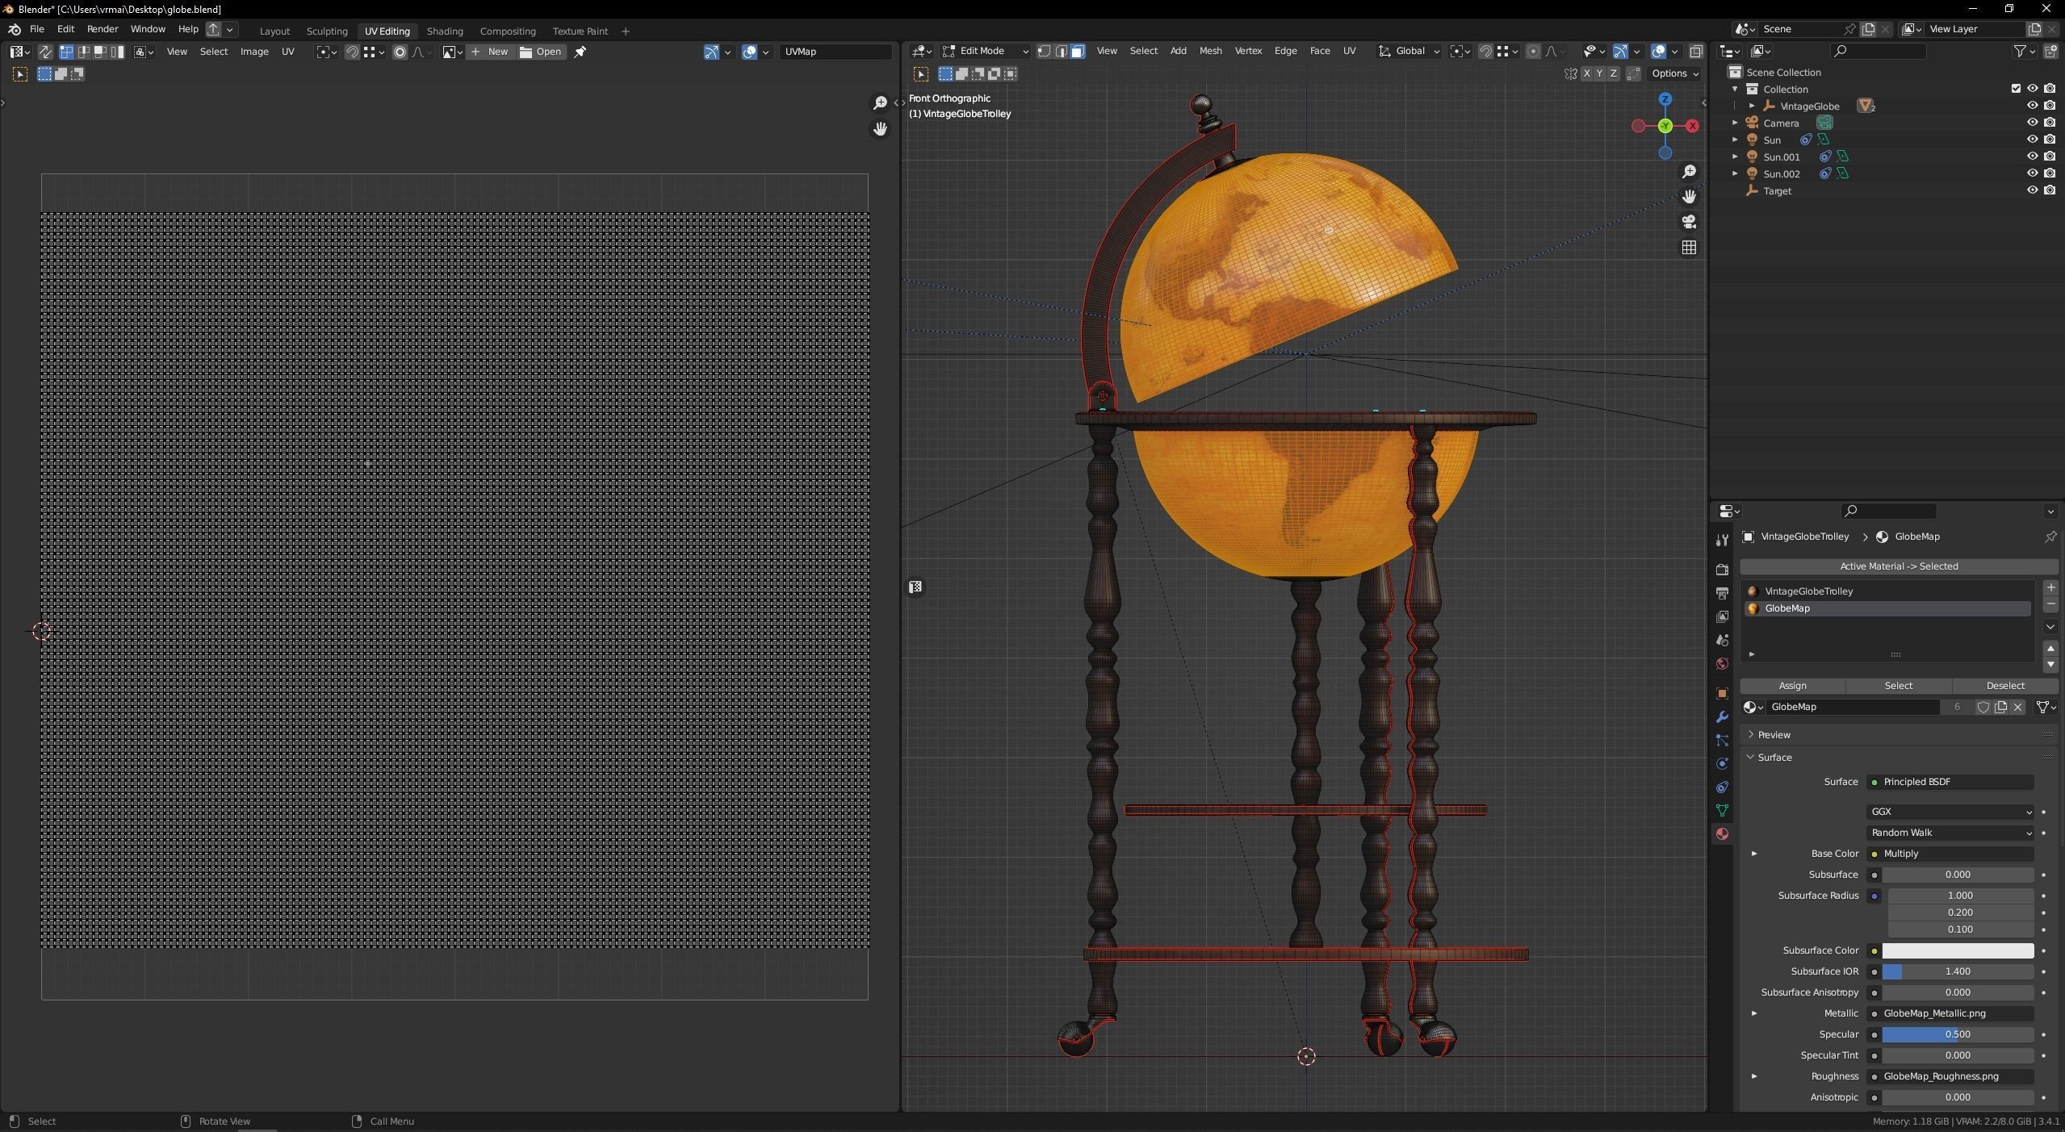Open the World properties tab
This screenshot has width=2065, height=1132.
pos(1722,663)
